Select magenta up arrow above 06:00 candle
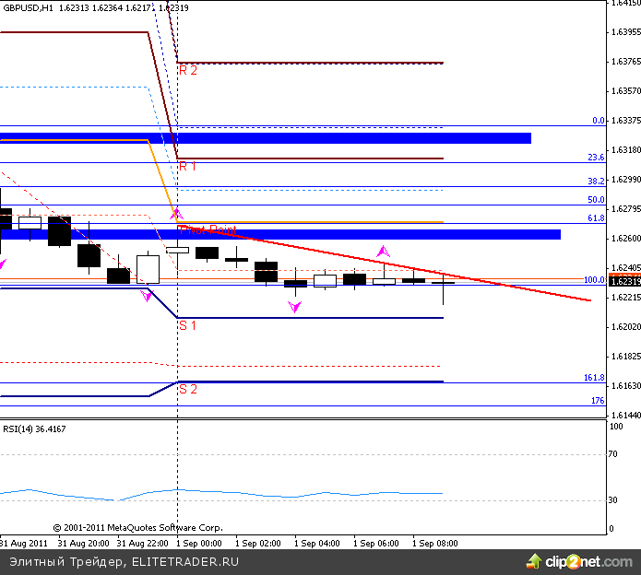This screenshot has height=575, width=641. point(384,251)
